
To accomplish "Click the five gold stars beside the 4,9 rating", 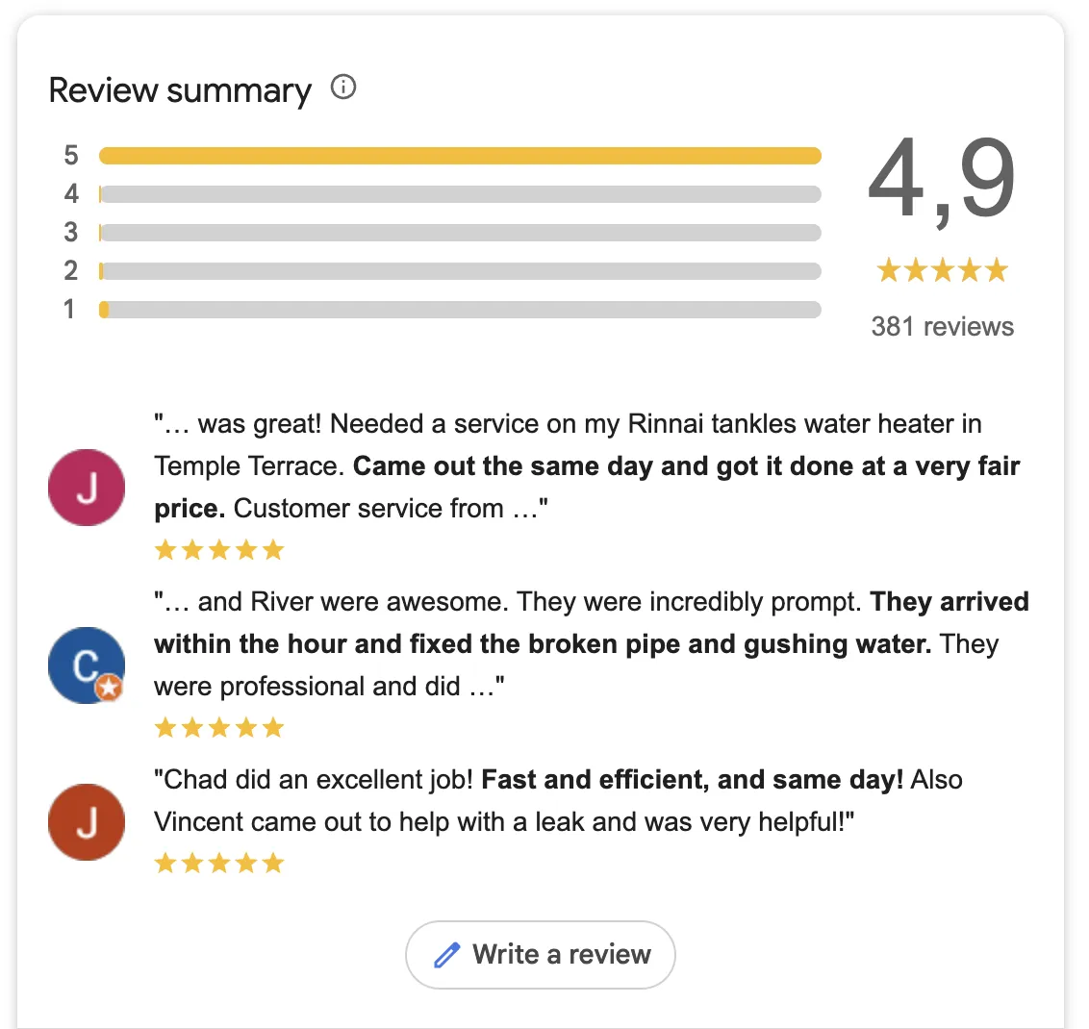I will pyautogui.click(x=942, y=270).
